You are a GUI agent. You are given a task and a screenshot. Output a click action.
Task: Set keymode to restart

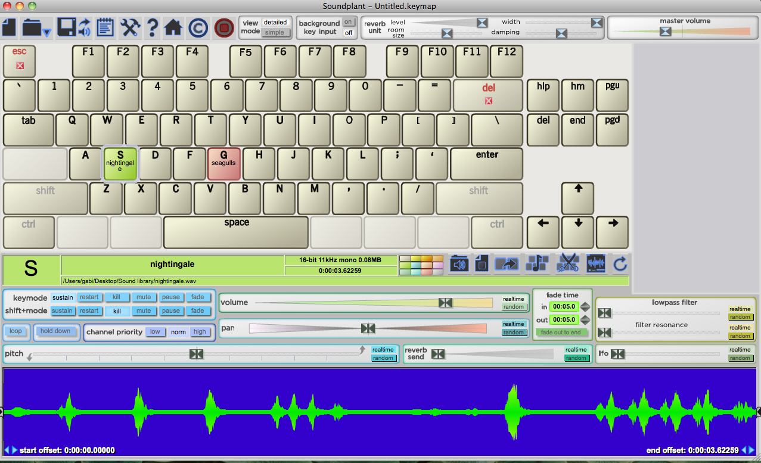coord(89,297)
